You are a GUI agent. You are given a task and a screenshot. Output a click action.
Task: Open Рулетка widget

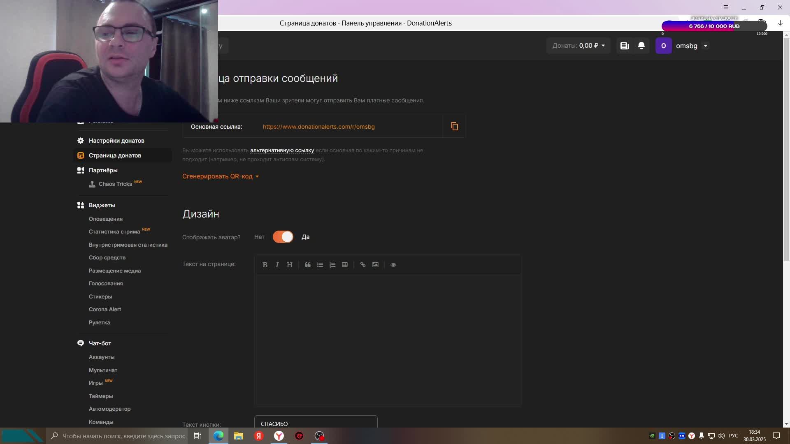pos(99,323)
